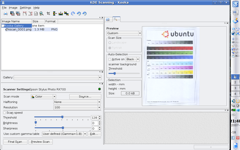240x150 pixels.
Task: Click the scanned Ubuntu preview image
Action: [171, 66]
